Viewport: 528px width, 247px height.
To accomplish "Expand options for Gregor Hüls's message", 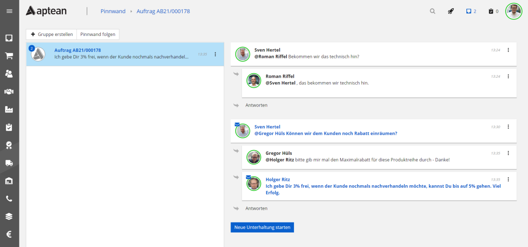I will [x=508, y=153].
